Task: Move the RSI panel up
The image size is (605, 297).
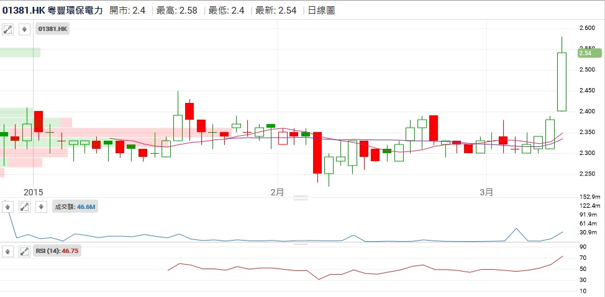Action: pos(9,251)
